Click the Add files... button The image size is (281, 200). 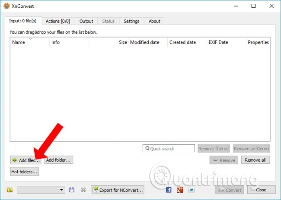click(x=26, y=160)
